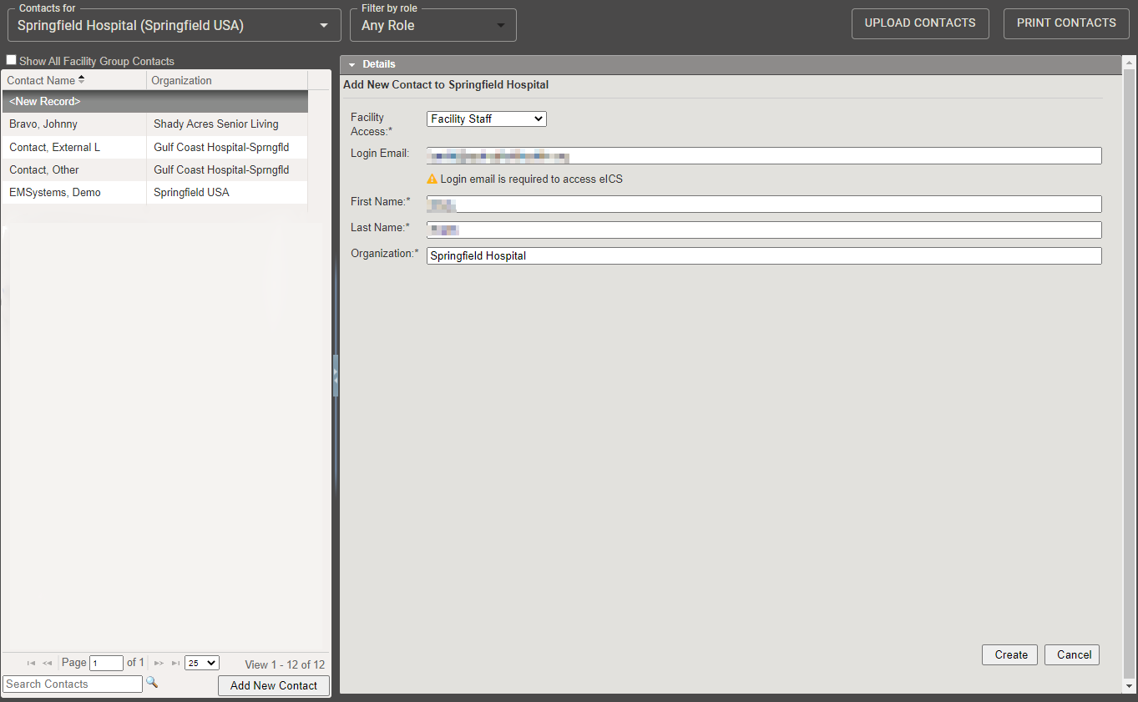This screenshot has height=702, width=1138.
Task: Click the Contact Name sort arrow
Action: coord(82,80)
